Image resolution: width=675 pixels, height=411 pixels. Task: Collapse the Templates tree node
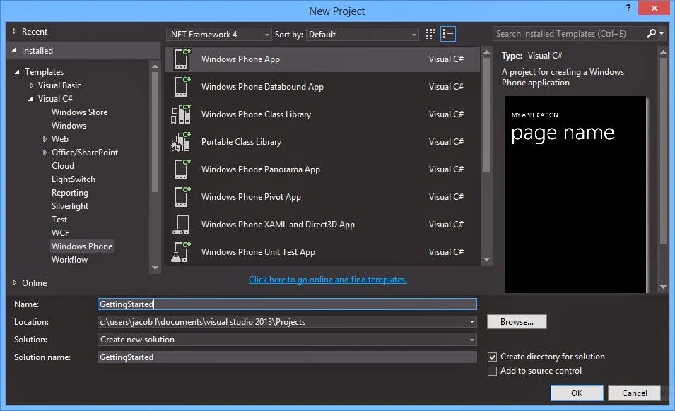tap(17, 72)
